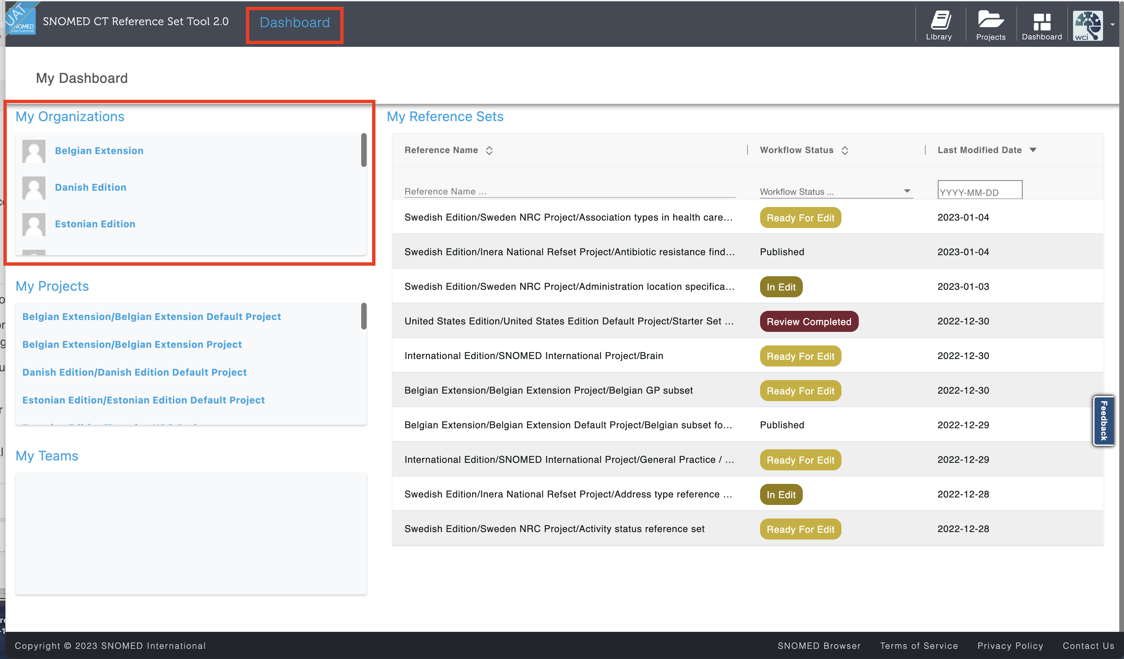
Task: Click Ready For Edit badge for Association types
Action: point(800,218)
